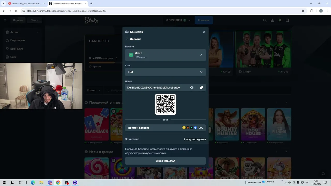Switch the РУС input language

tap(307, 183)
